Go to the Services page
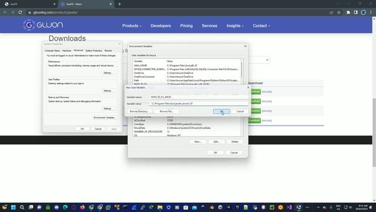The image size is (376, 212). [x=209, y=26]
